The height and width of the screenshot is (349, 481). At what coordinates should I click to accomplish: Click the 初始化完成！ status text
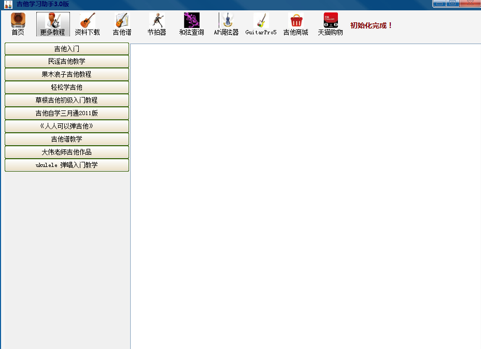tap(372, 25)
